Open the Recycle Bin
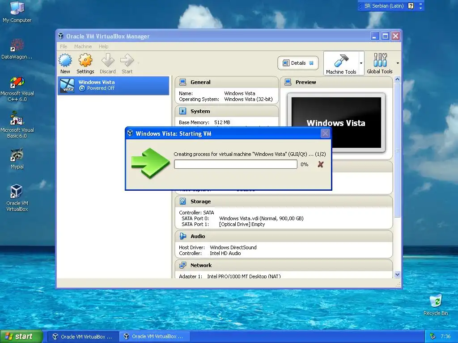 click(436, 305)
